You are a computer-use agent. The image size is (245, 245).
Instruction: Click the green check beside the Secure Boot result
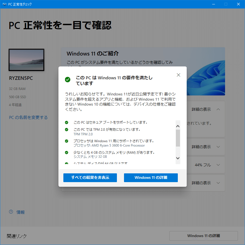[x=67, y=122]
